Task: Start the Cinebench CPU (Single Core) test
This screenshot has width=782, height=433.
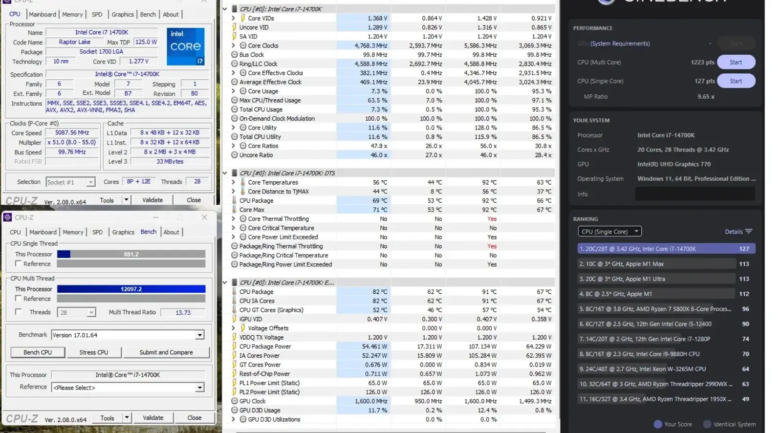Action: point(736,81)
